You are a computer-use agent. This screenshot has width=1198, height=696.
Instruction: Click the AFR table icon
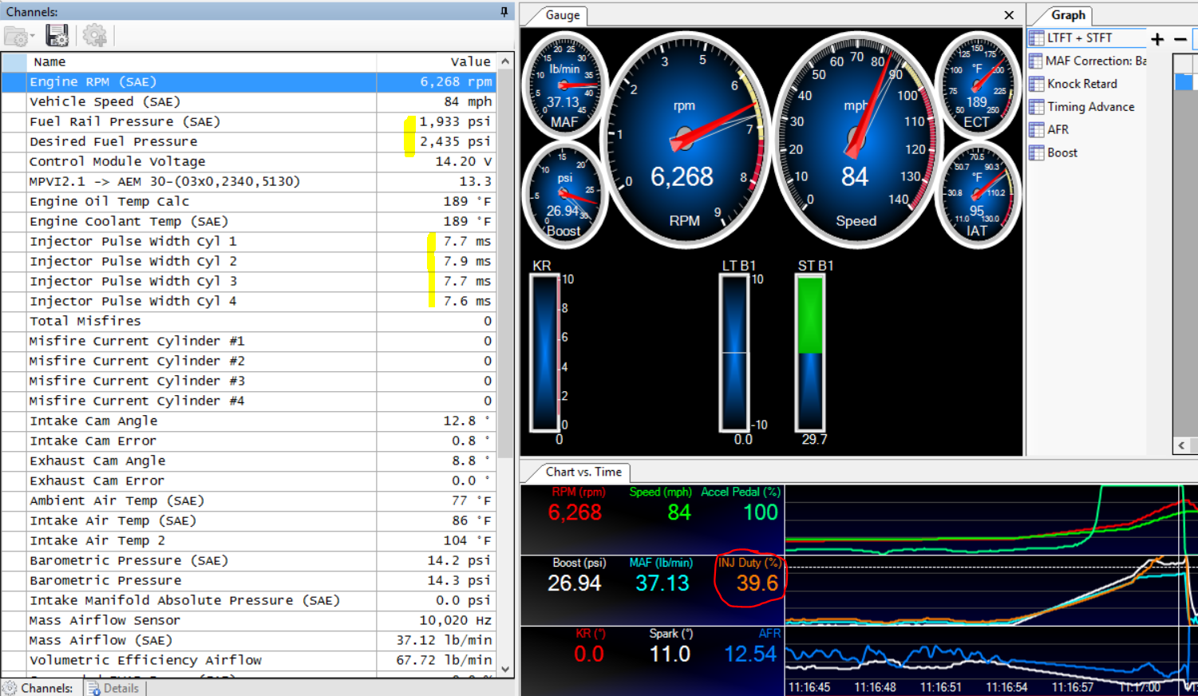coord(1036,130)
